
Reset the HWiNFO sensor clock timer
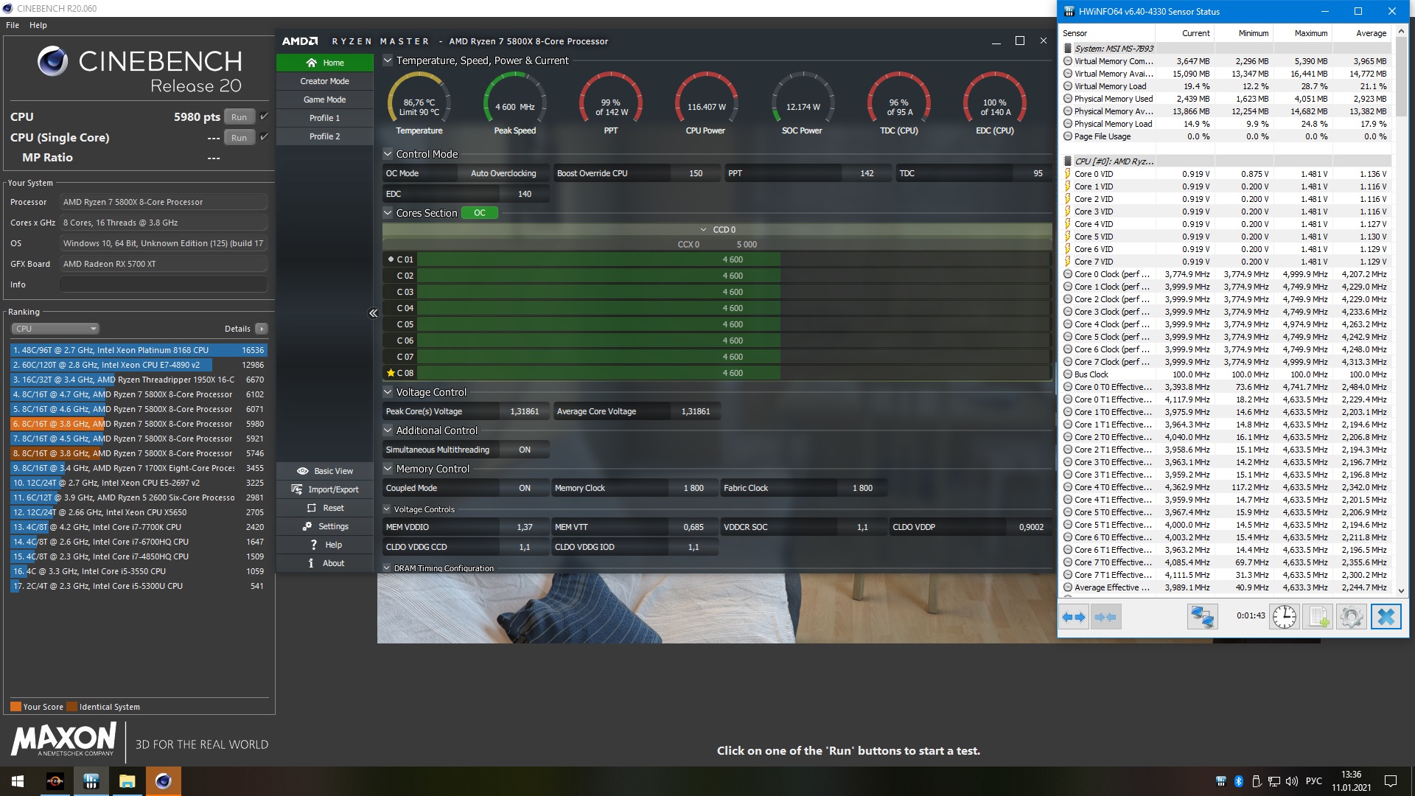tap(1284, 617)
